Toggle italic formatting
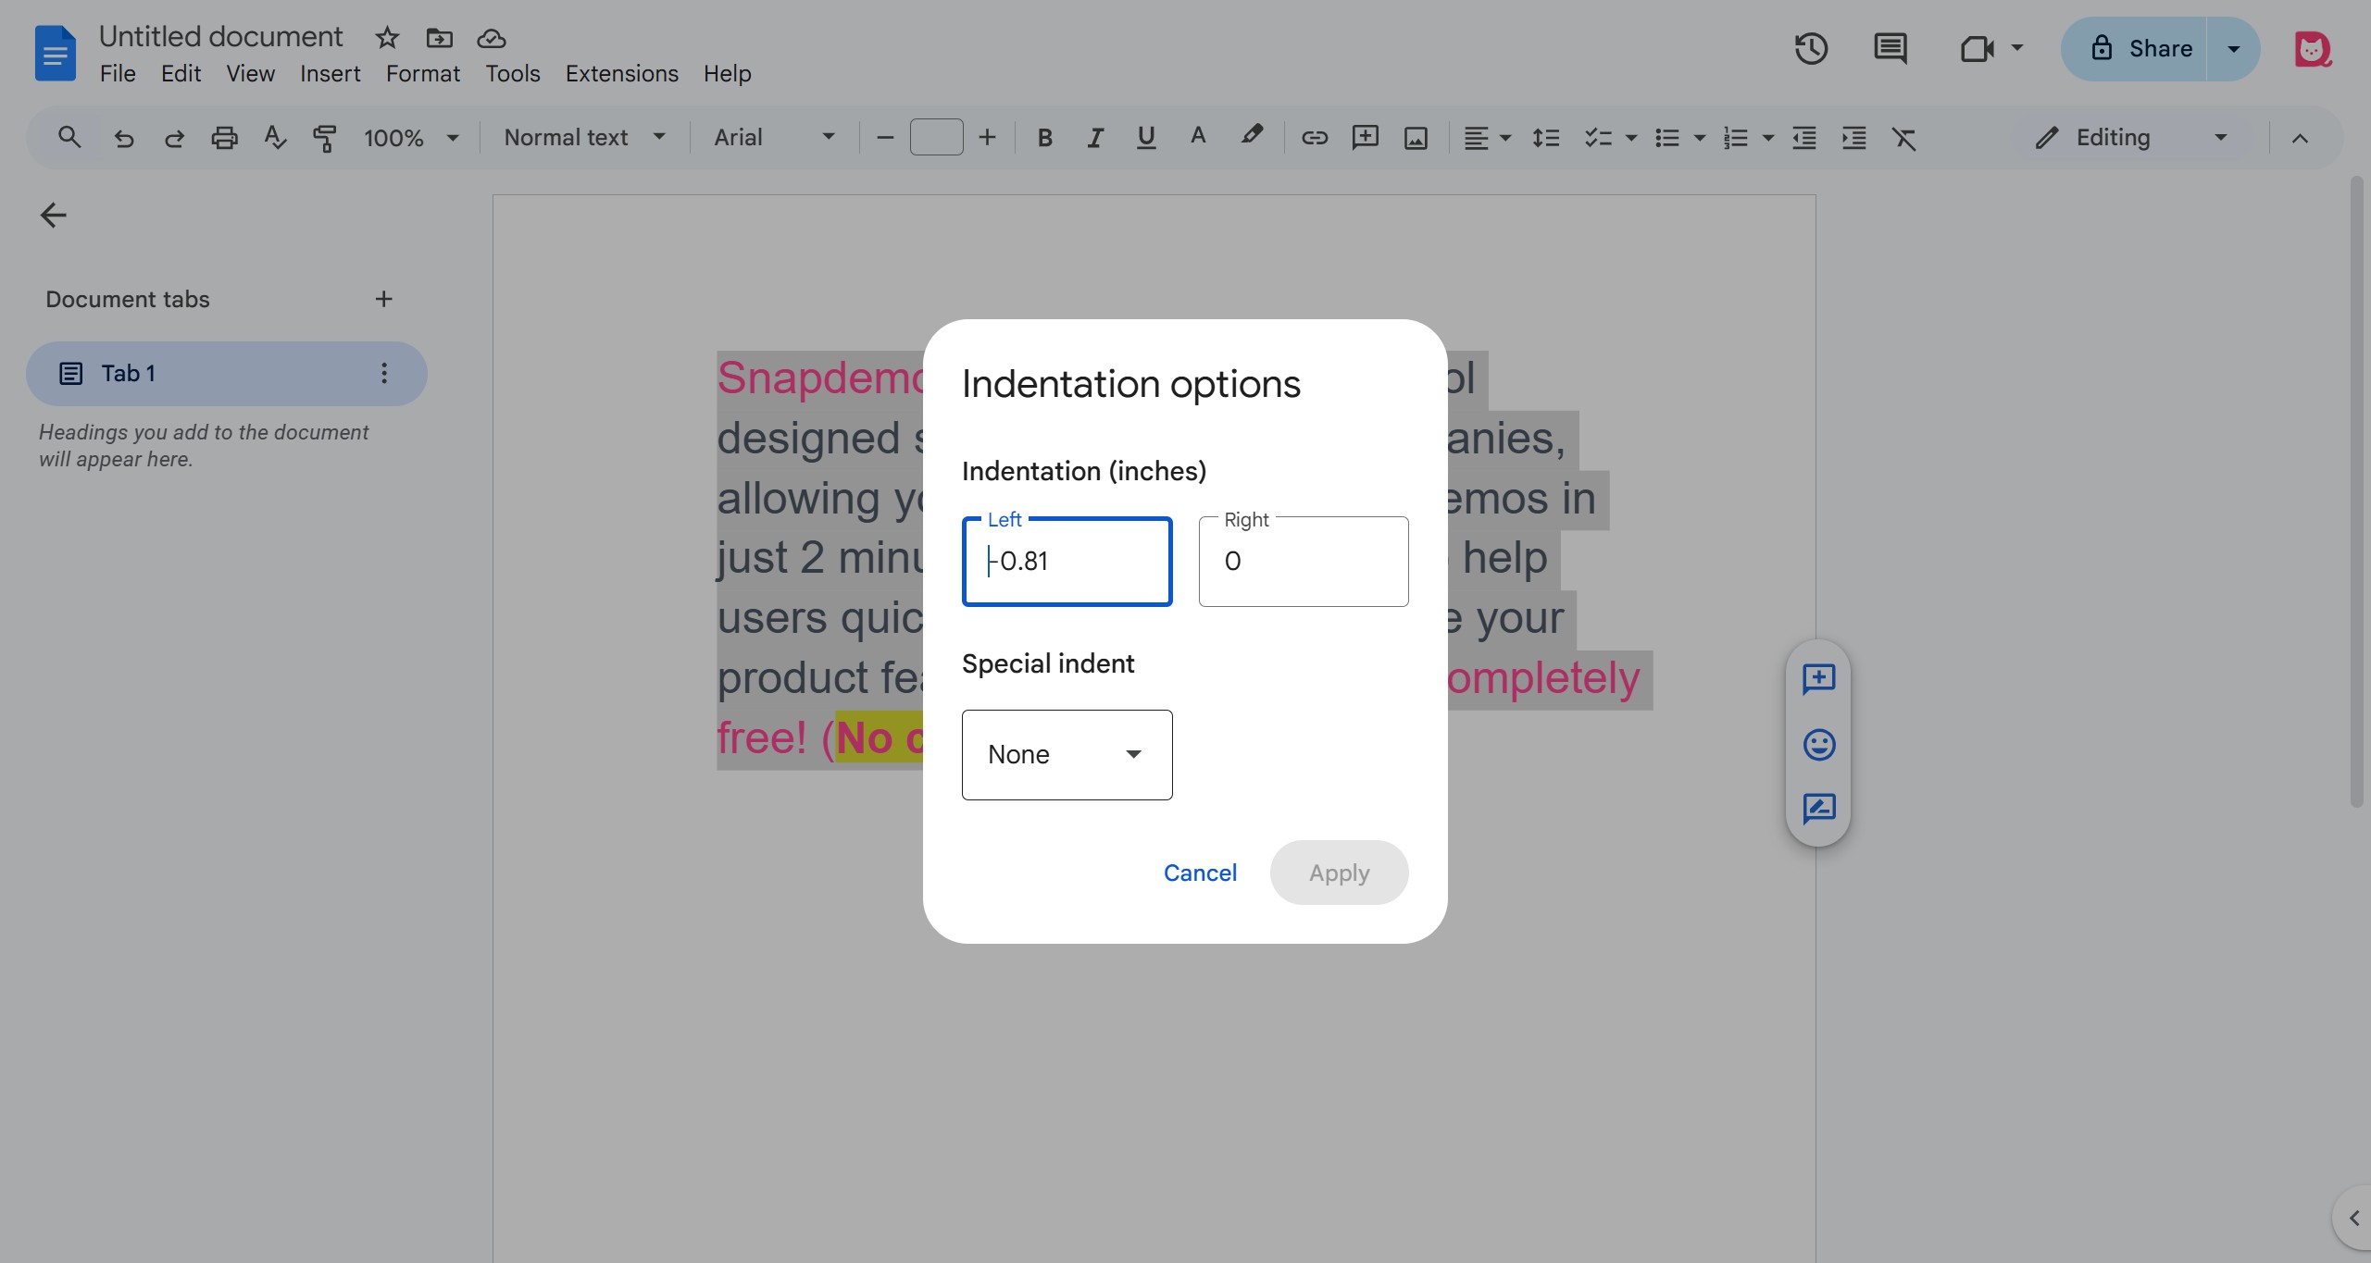The width and height of the screenshot is (2371, 1263). (1095, 138)
